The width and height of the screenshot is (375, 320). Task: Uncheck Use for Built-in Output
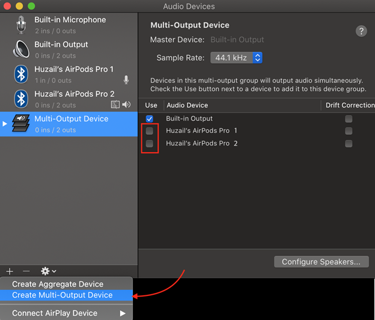pyautogui.click(x=150, y=118)
